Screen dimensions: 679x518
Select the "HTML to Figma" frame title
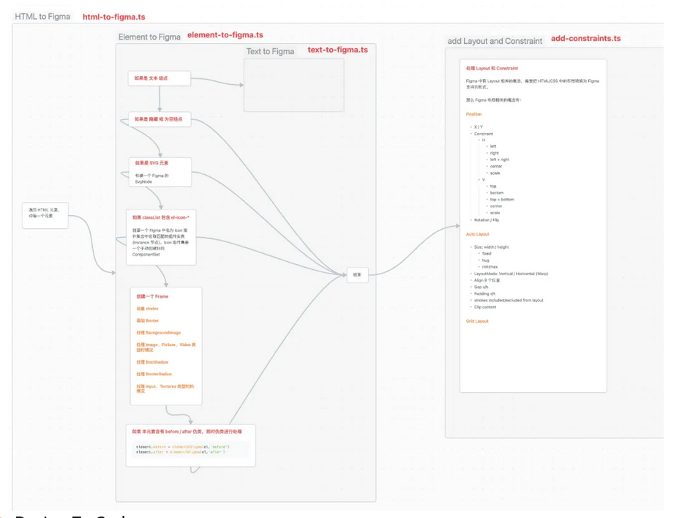click(x=42, y=16)
